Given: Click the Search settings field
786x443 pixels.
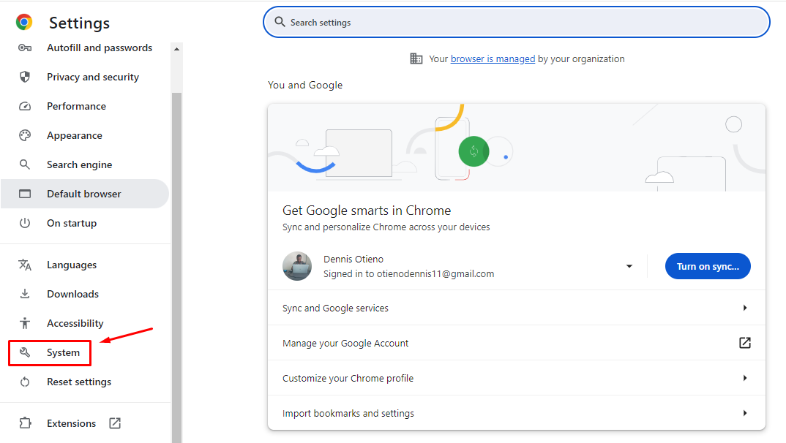Looking at the screenshot, I should [x=516, y=23].
